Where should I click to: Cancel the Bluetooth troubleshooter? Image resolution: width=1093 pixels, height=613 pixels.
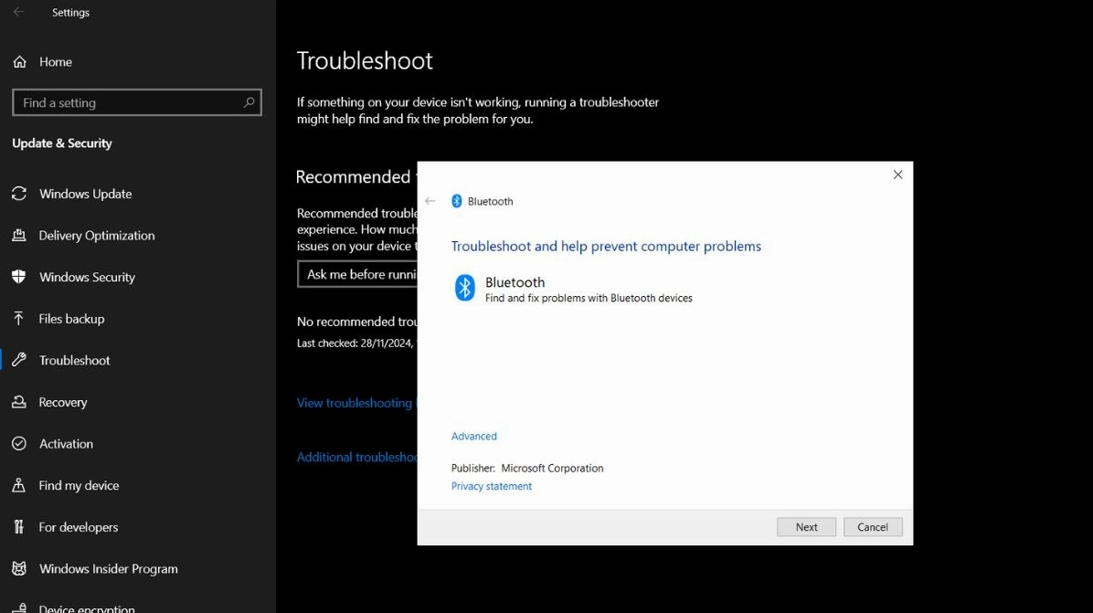point(872,526)
